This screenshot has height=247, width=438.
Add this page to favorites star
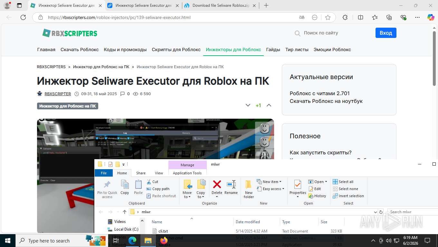(328, 17)
